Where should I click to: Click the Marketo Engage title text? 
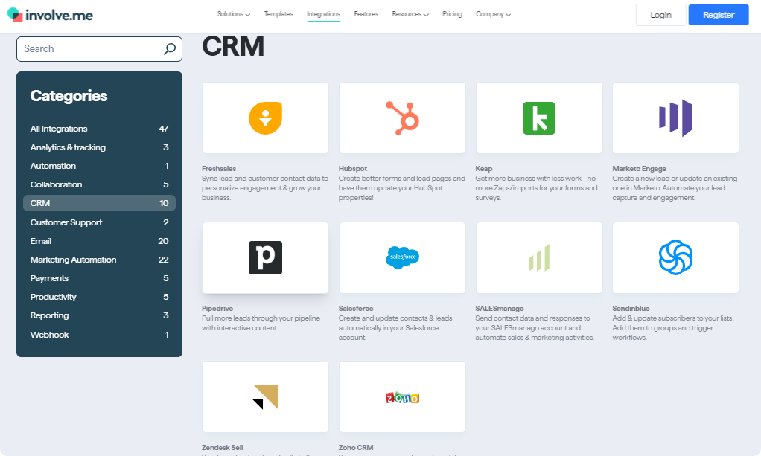(x=639, y=169)
